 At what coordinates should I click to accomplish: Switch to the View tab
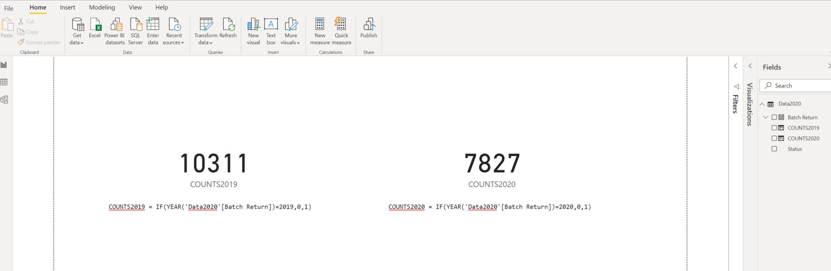tap(135, 7)
